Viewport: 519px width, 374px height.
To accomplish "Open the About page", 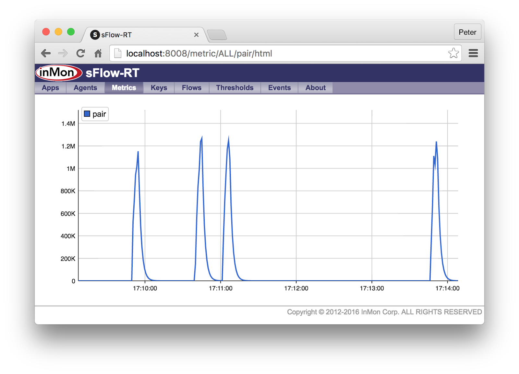I will [x=315, y=88].
